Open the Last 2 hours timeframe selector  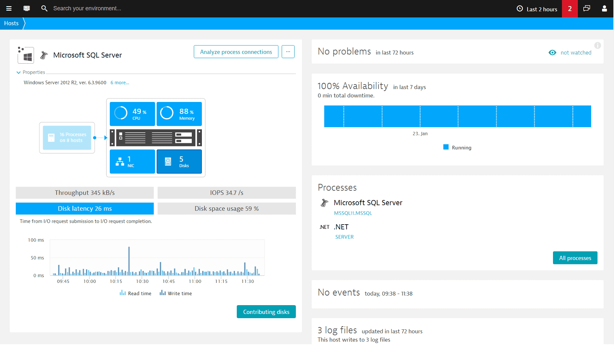tap(537, 9)
